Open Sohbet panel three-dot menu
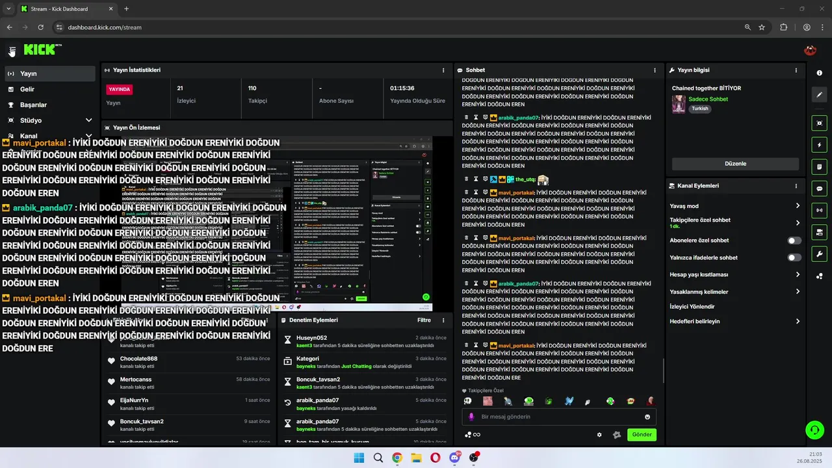The width and height of the screenshot is (832, 468). point(655,70)
